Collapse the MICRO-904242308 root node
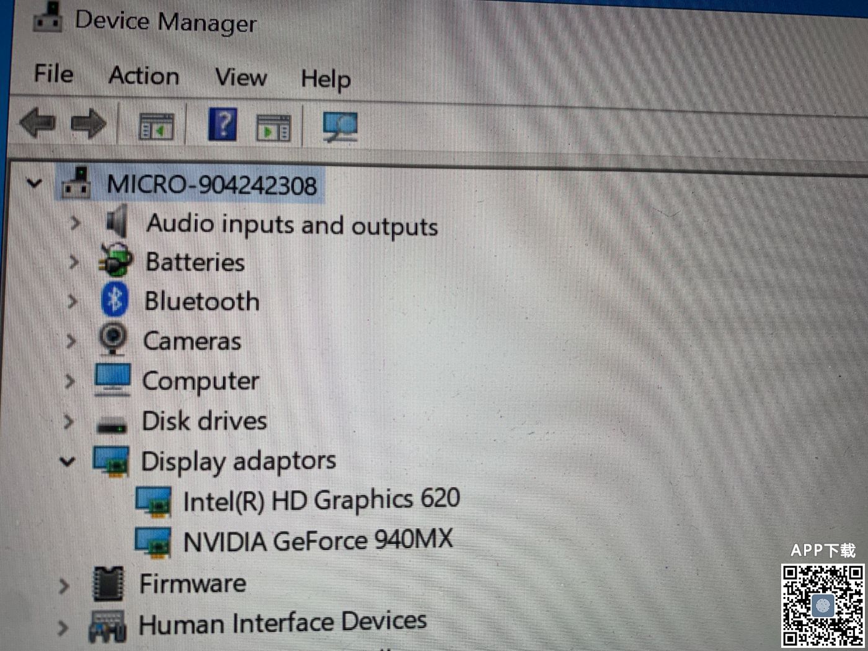Screen dimensions: 868x651 click(35, 183)
